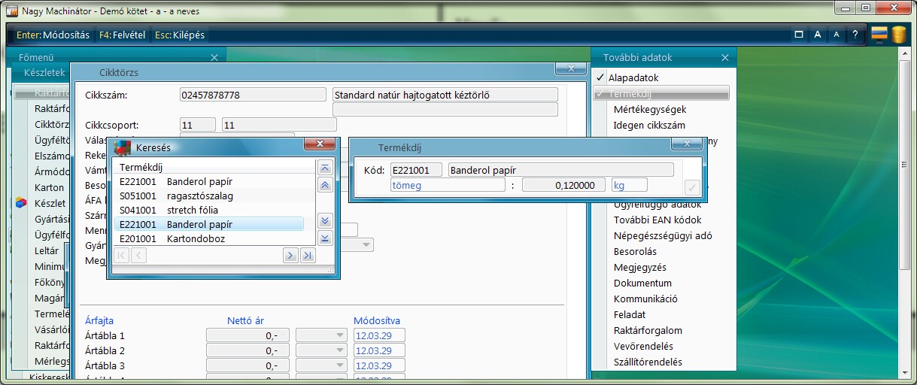Close the Főmenü panel
Viewport: 917px width, 385px height.
click(214, 57)
